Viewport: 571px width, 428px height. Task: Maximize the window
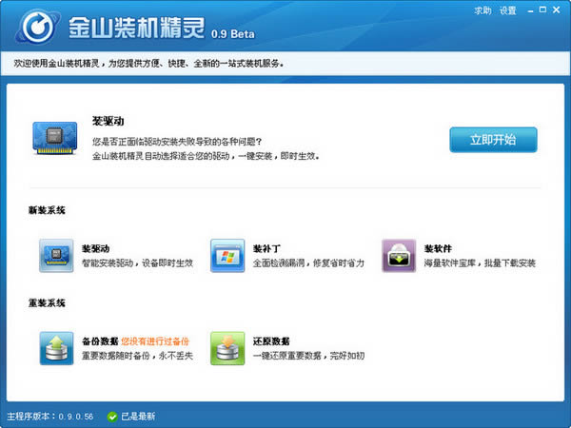click(542, 10)
